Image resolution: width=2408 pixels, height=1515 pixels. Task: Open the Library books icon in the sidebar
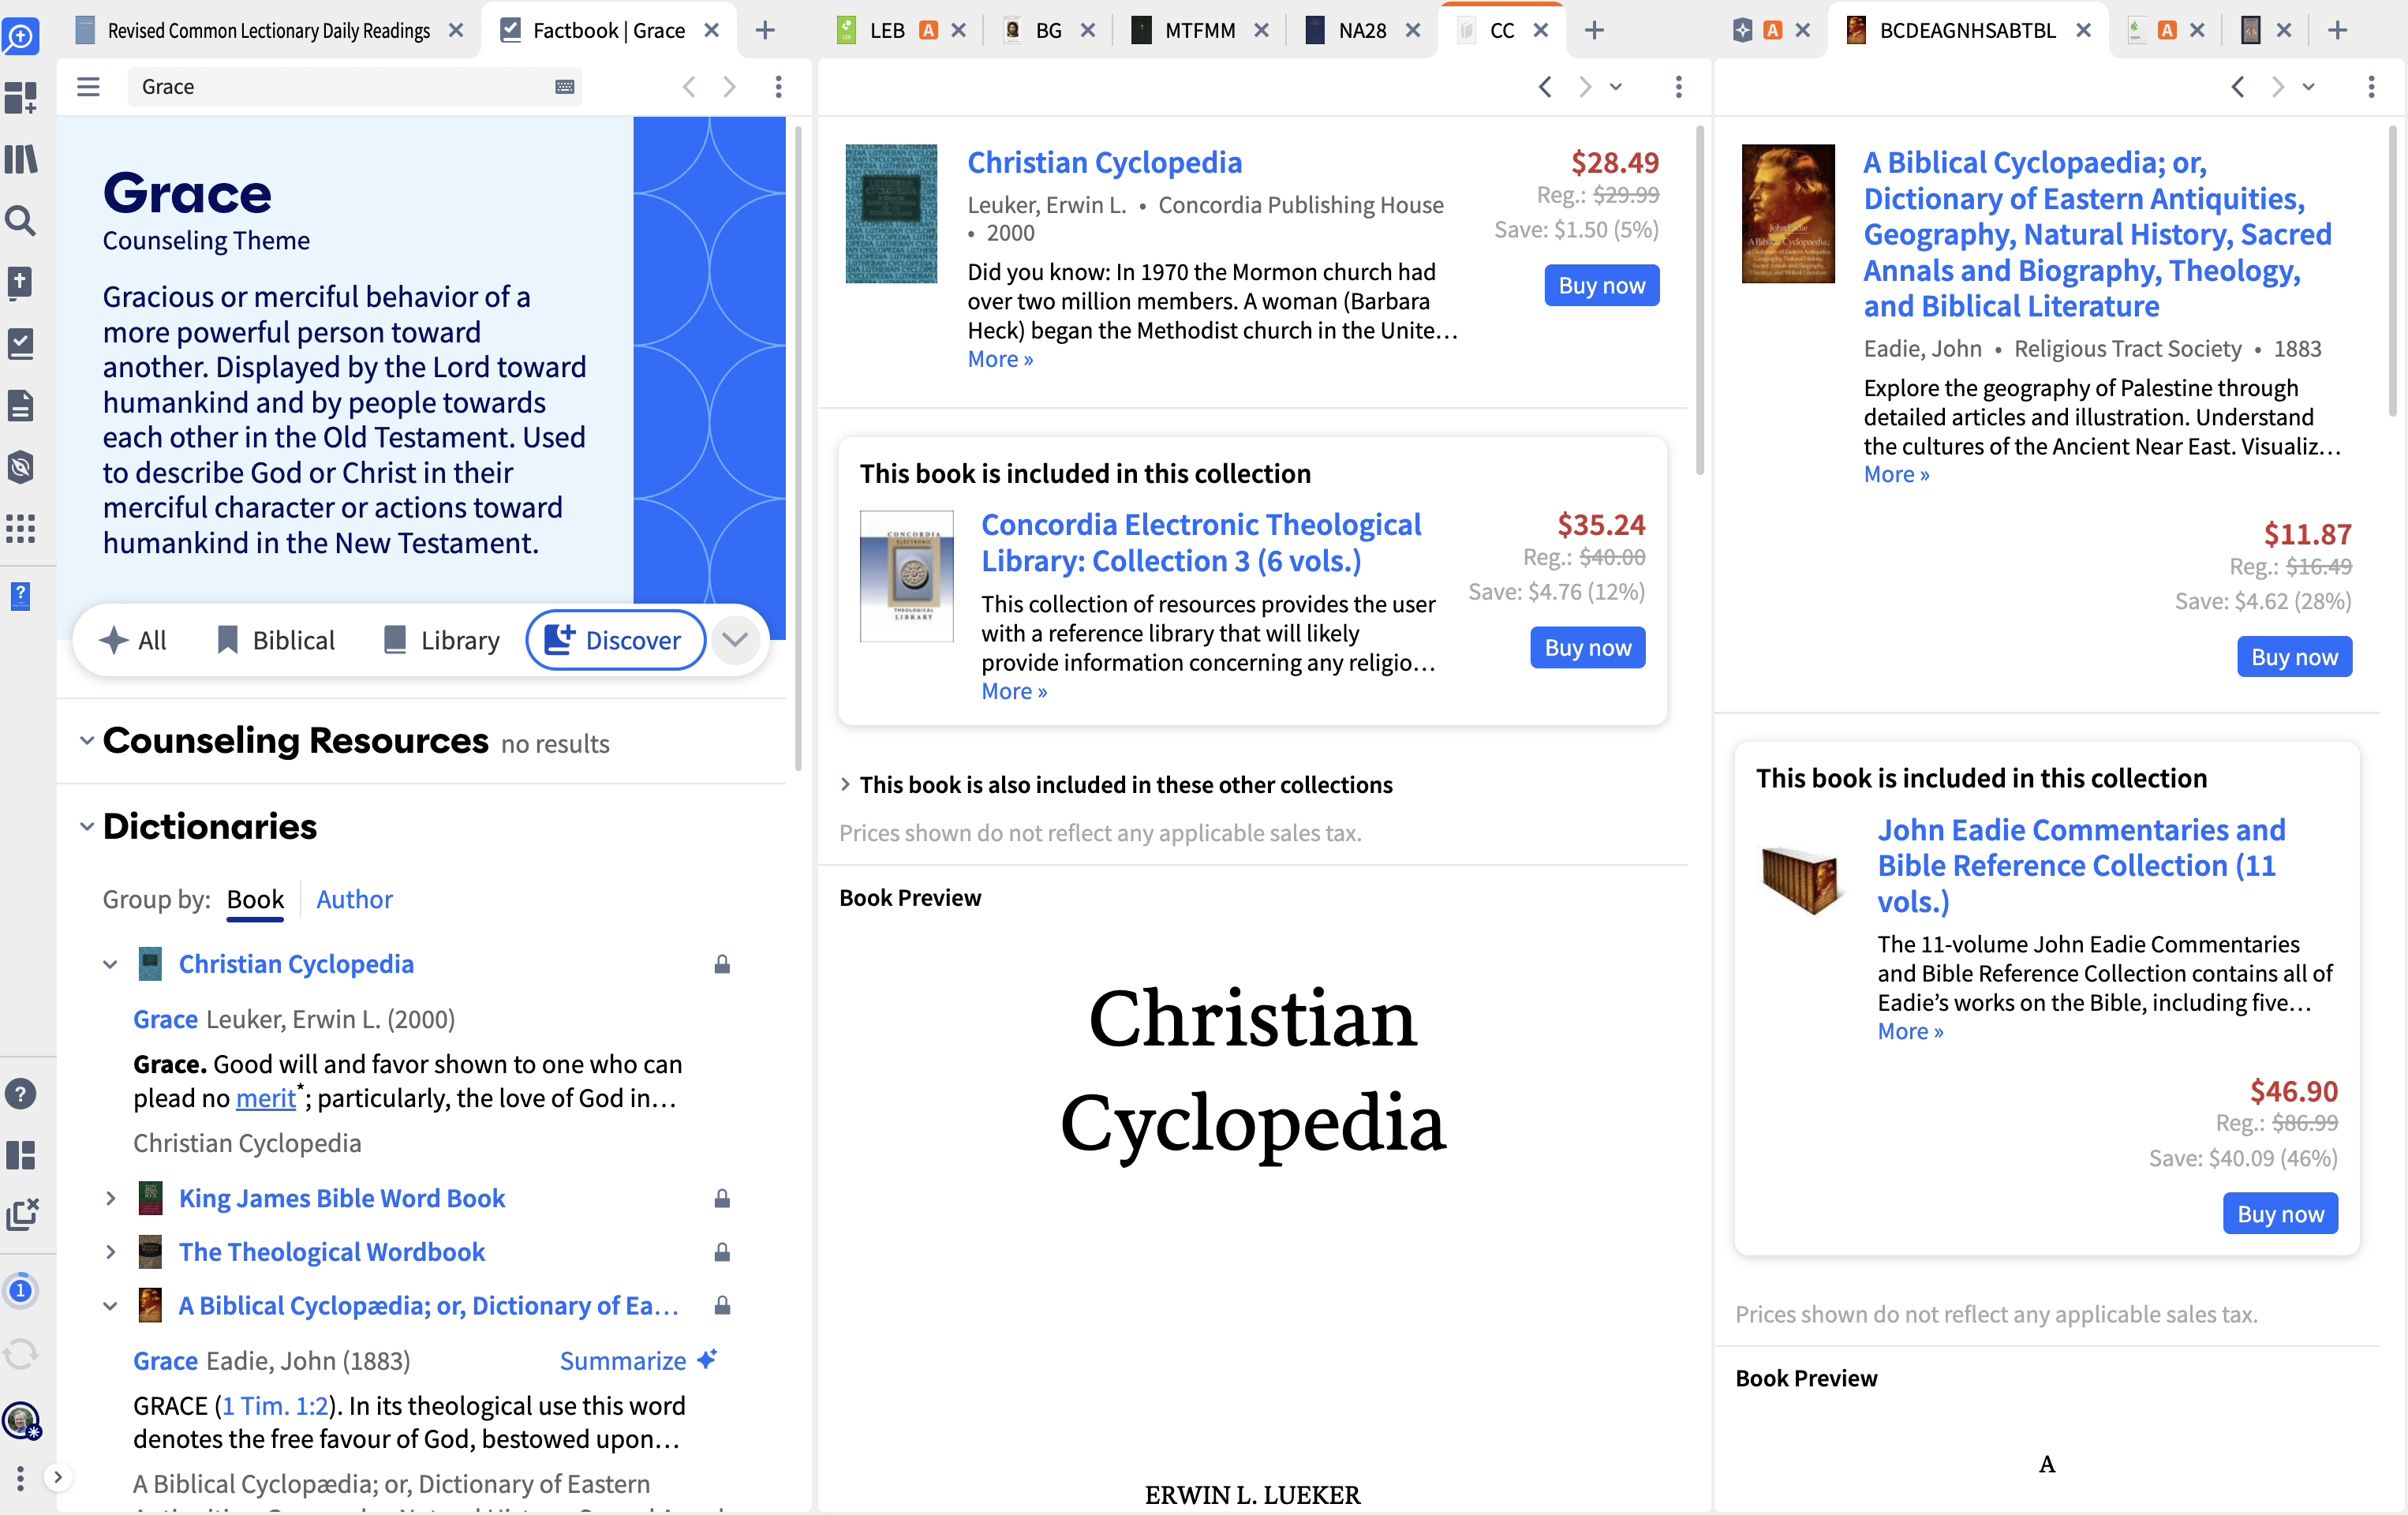point(21,159)
